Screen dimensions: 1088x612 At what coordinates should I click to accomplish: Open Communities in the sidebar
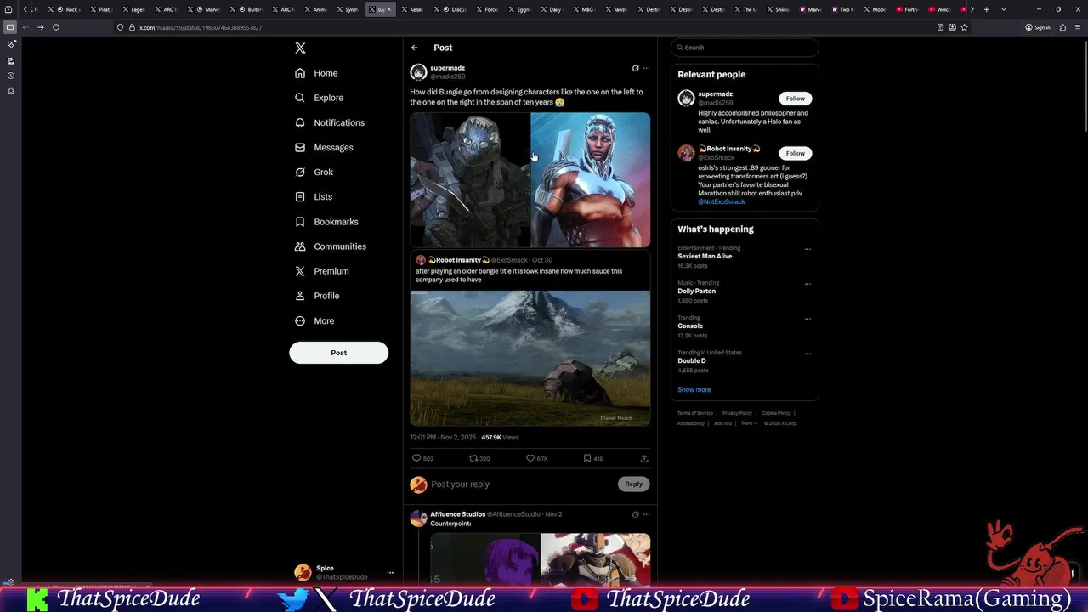pos(331,246)
